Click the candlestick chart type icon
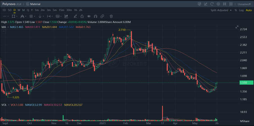 [66, 16]
